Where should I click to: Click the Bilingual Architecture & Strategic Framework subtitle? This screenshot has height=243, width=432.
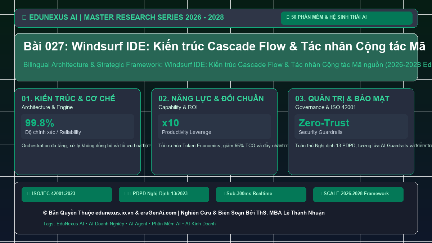(x=227, y=65)
